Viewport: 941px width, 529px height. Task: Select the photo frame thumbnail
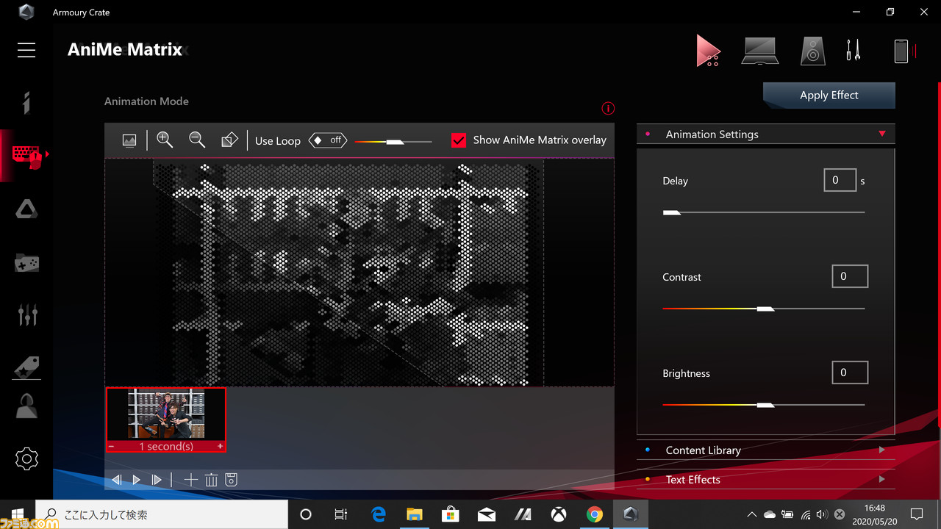[166, 414]
